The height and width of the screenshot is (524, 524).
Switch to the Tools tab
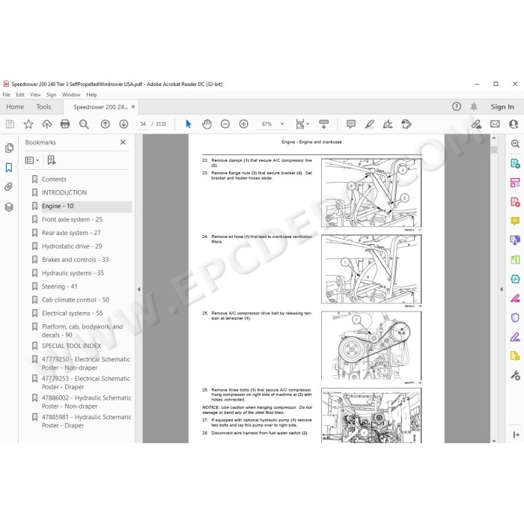43,107
